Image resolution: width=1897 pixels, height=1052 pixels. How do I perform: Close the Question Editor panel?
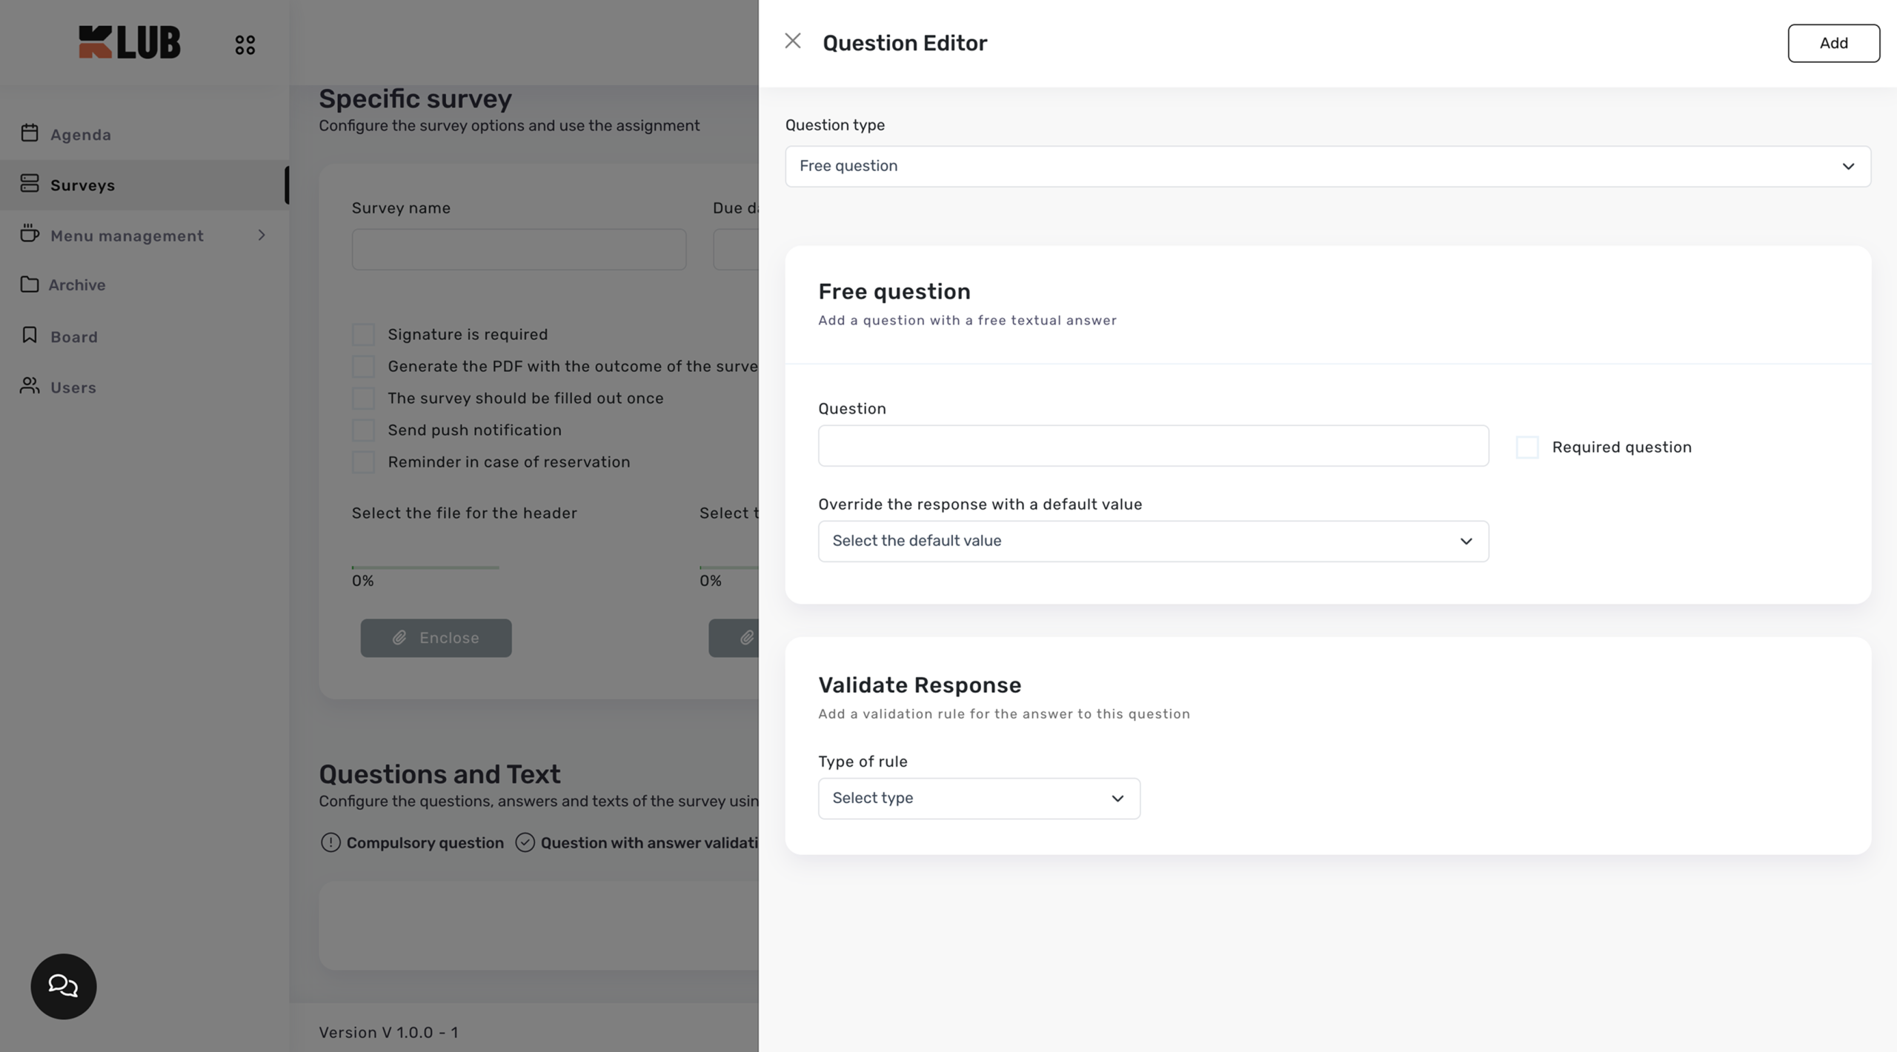tap(793, 41)
